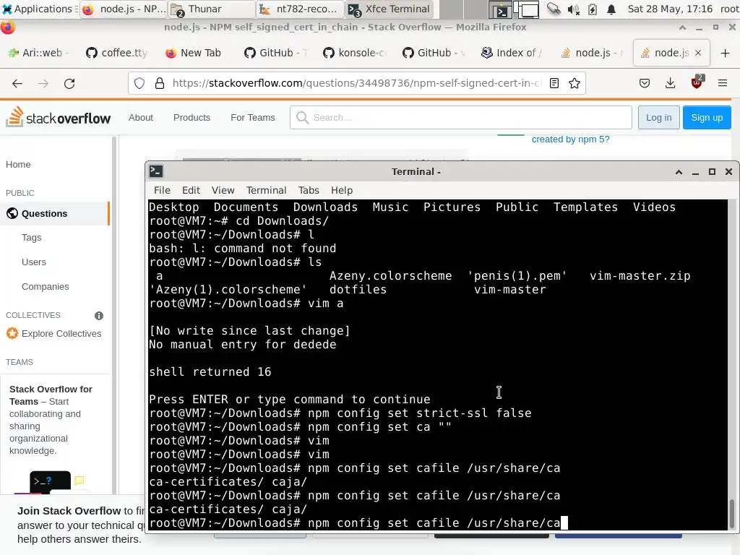
Task: Open the About link in the header
Action: (x=141, y=118)
